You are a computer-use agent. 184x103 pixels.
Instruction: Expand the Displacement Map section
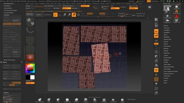[x=169, y=67]
